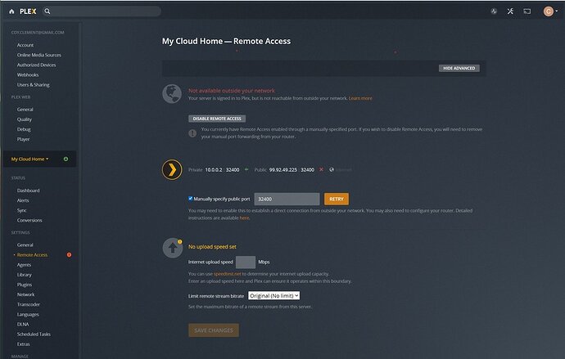This screenshot has height=359, width=565.
Task: Click the upload arrow speed icon
Action: point(172,248)
